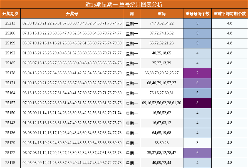Image resolution: width=248 pixels, height=168 pixels.
Task: Click repeat codes 35,37,08,12,78,47
Action: pyautogui.click(x=162, y=153)
